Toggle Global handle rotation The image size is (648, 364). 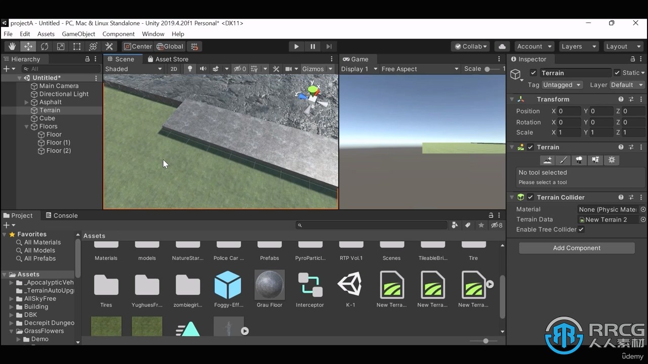coord(170,47)
